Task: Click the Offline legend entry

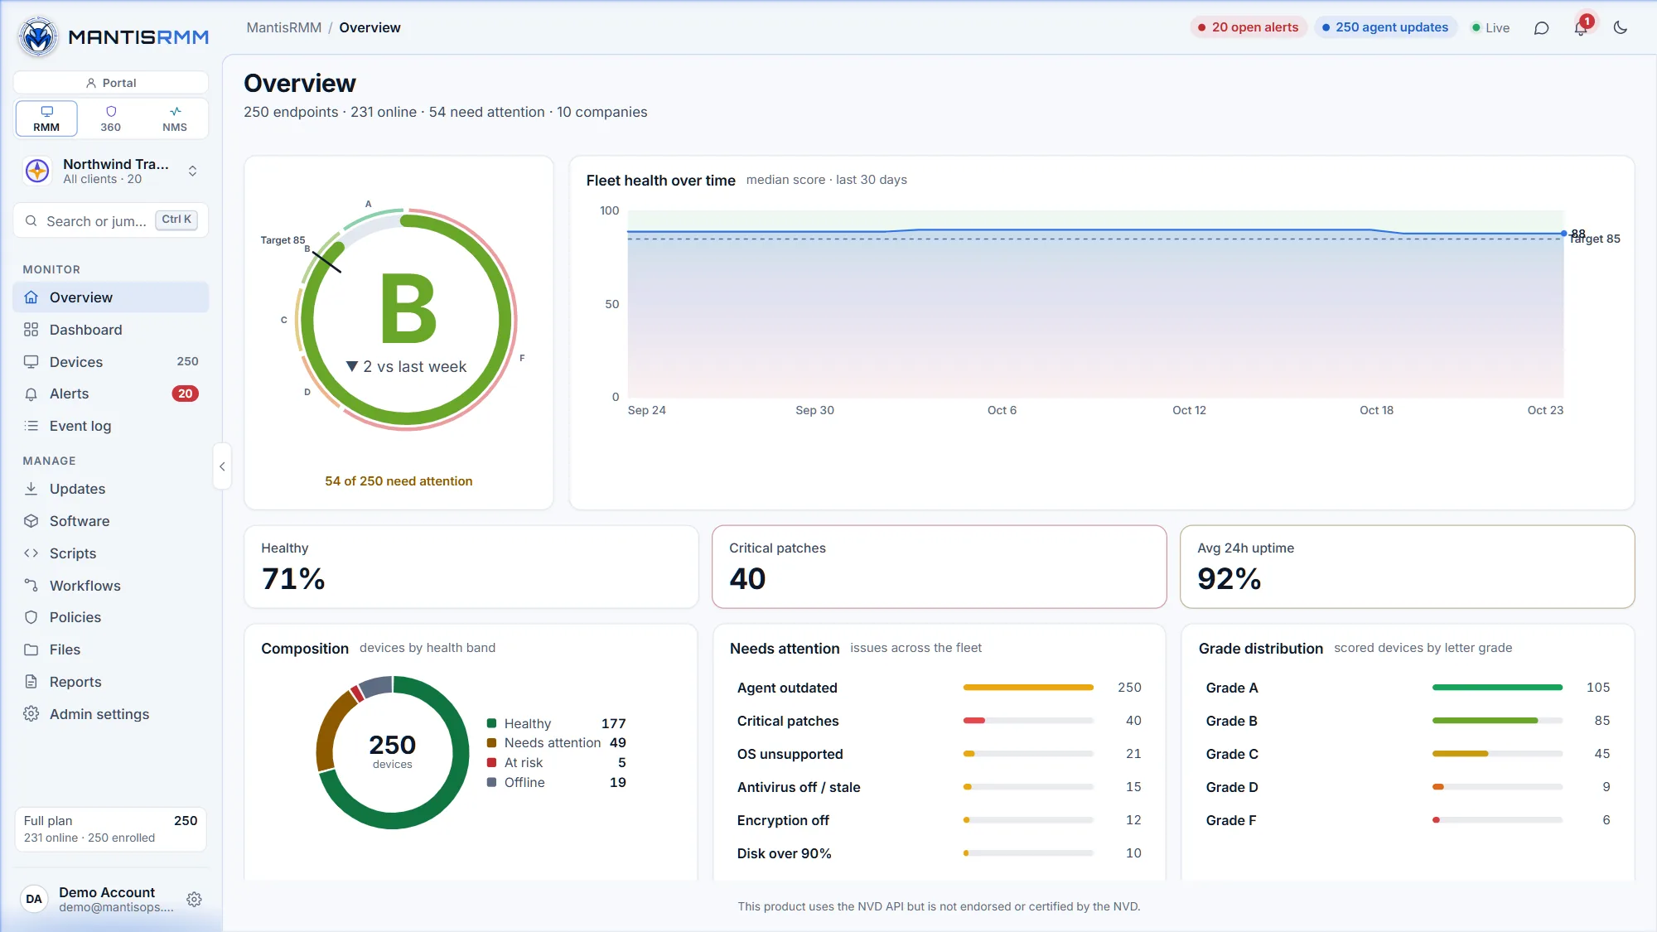Action: [556, 783]
